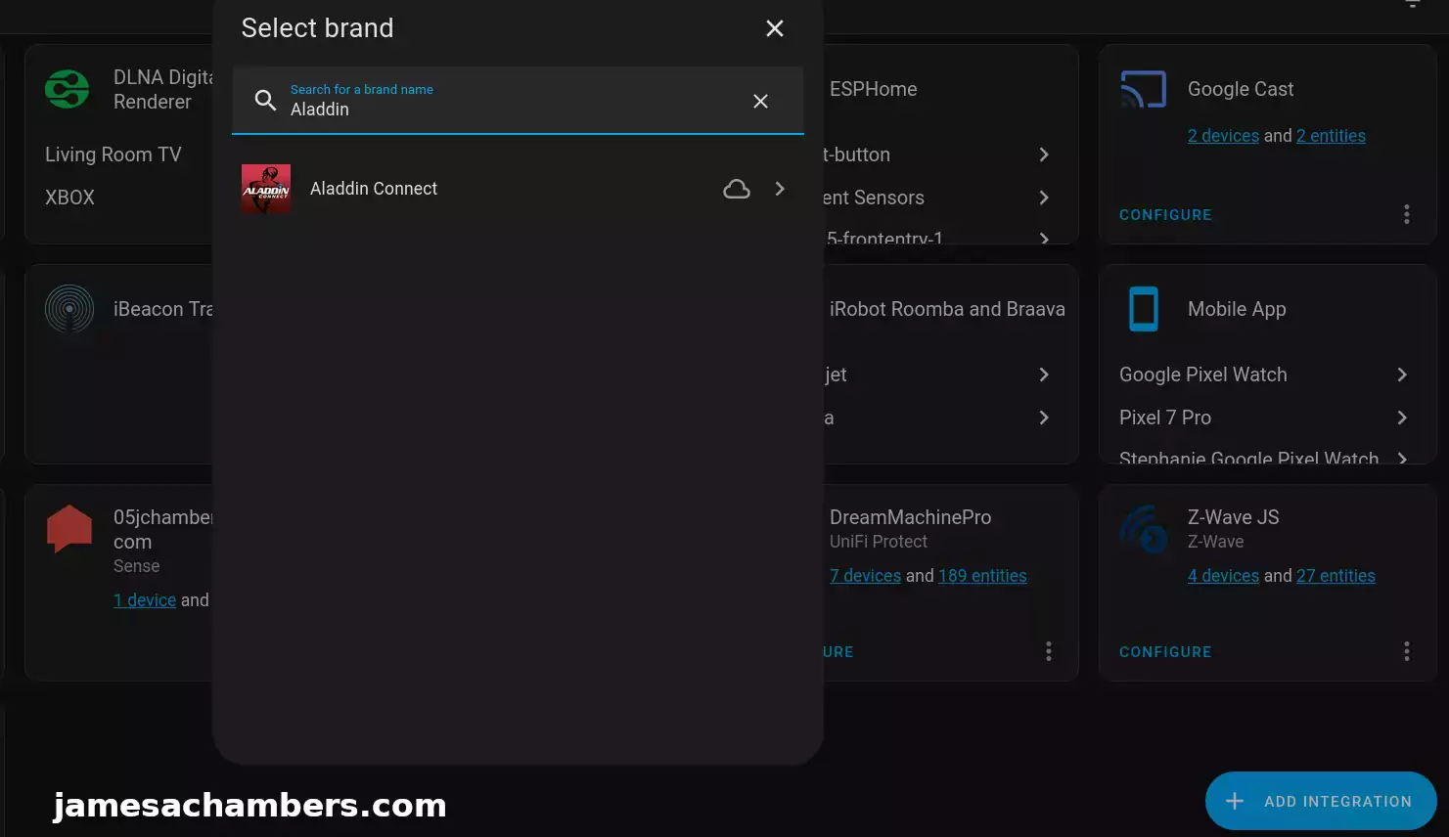Open 2 devices link in Google Cast
The width and height of the screenshot is (1449, 837).
pos(1223,136)
